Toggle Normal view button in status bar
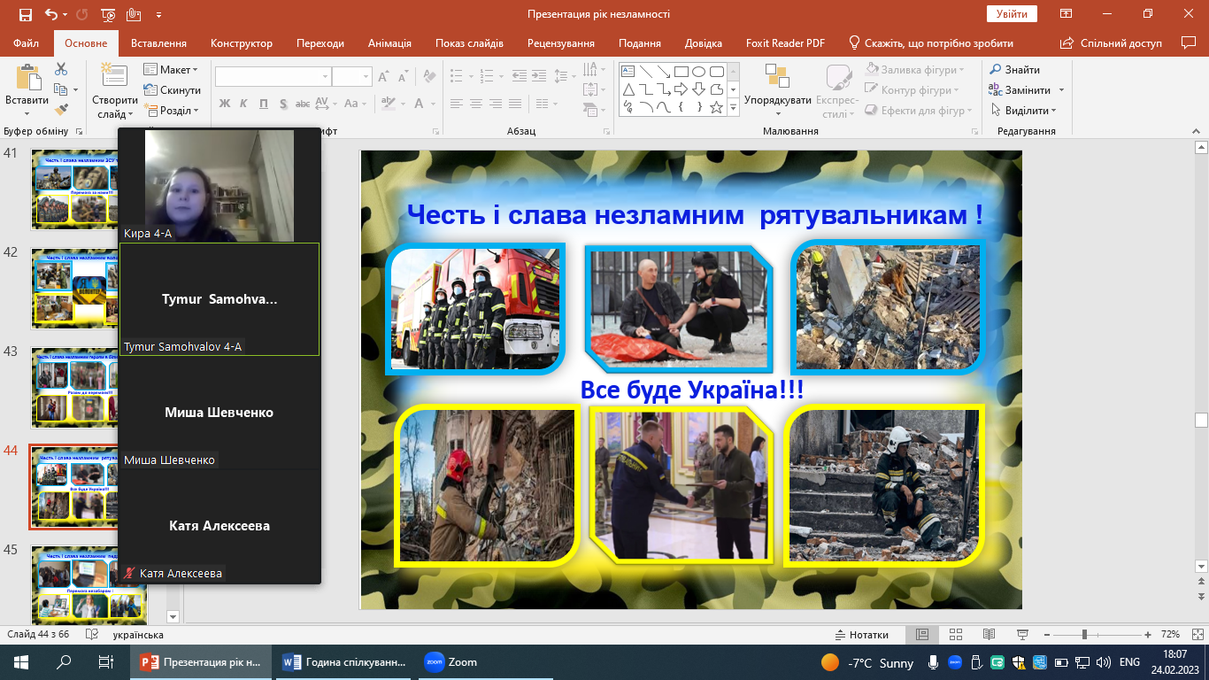Viewport: 1209px width, 680px height. [921, 635]
